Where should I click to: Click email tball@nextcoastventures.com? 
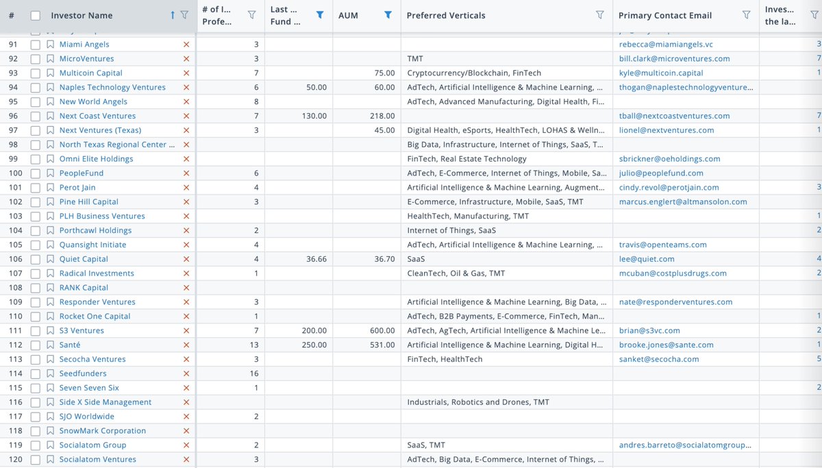(674, 116)
